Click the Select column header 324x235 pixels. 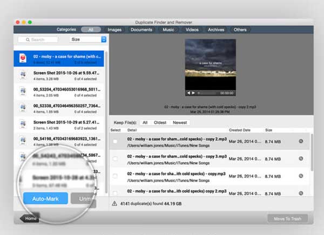(116, 130)
